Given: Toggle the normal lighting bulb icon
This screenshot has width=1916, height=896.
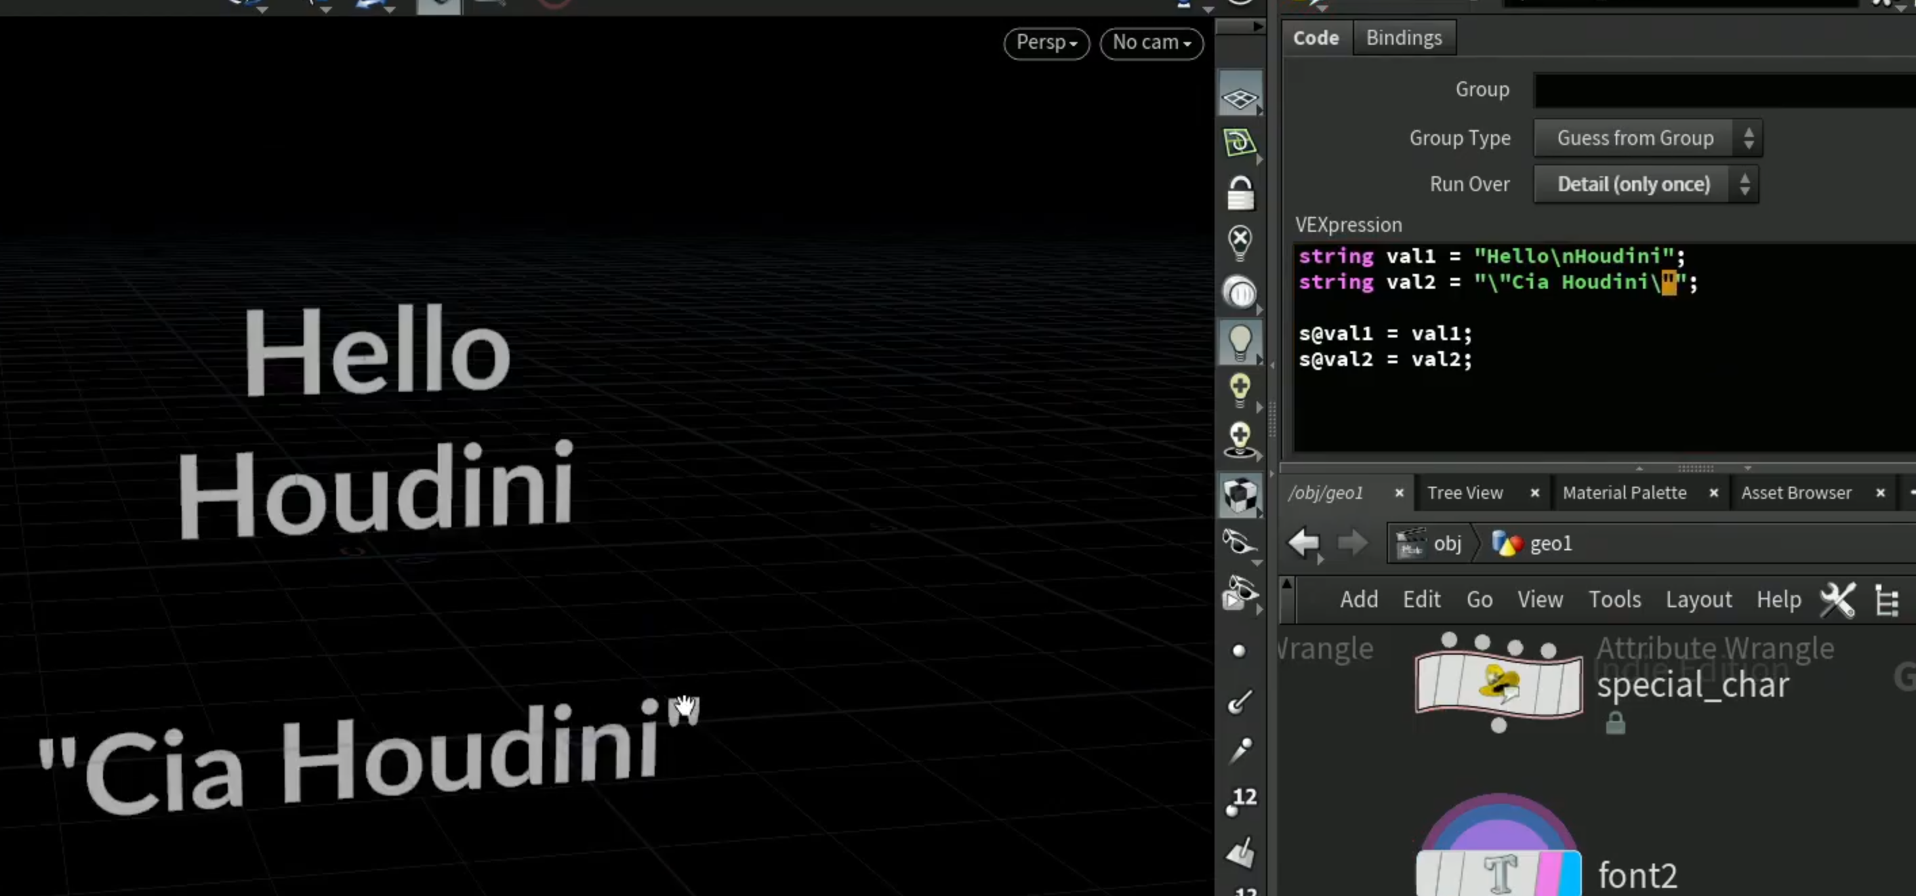Looking at the screenshot, I should [1239, 342].
